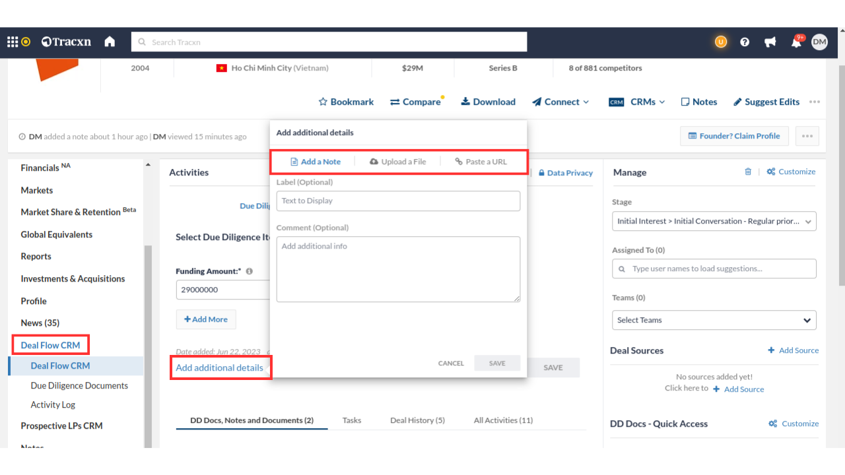This screenshot has width=845, height=475.
Task: Go to Tracxn home icon
Action: pyautogui.click(x=110, y=42)
